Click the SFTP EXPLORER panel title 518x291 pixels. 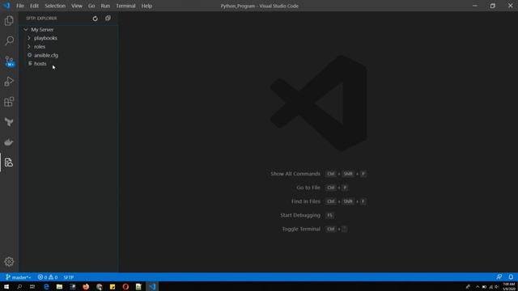(x=41, y=19)
